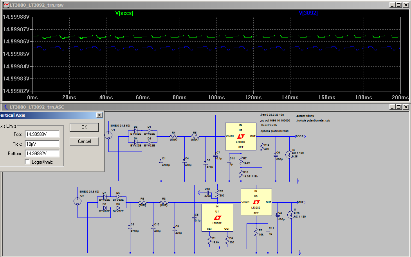Click the V2 sine voltage source symbol
The width and height of the screenshot is (411, 257).
tap(78, 201)
